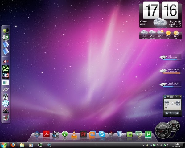Launch uTorrent from the dock
The height and width of the screenshot is (148, 185).
(148, 134)
